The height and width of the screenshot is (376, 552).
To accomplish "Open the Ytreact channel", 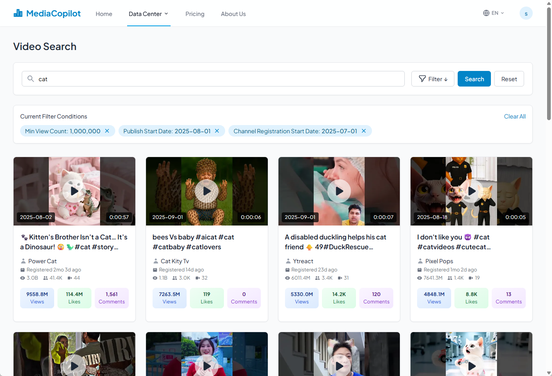I will [x=303, y=261].
